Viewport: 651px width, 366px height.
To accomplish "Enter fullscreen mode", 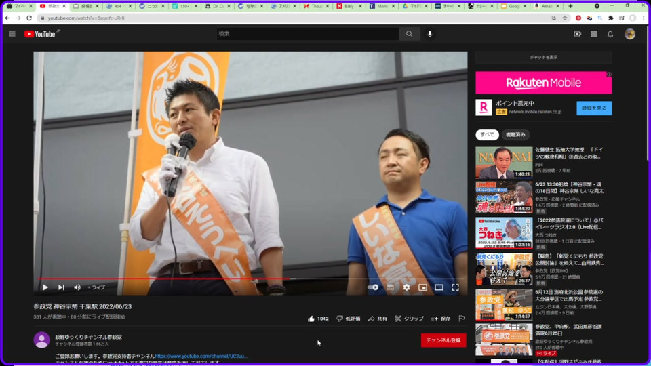I will pyautogui.click(x=455, y=287).
